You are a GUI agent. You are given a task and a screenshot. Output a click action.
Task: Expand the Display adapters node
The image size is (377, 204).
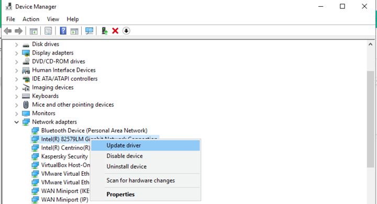(x=16, y=53)
